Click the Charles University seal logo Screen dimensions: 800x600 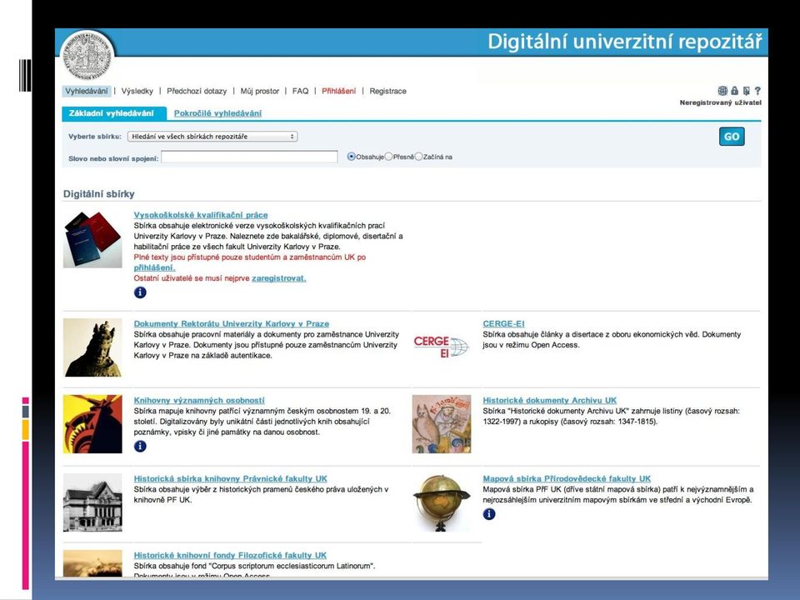click(x=87, y=56)
